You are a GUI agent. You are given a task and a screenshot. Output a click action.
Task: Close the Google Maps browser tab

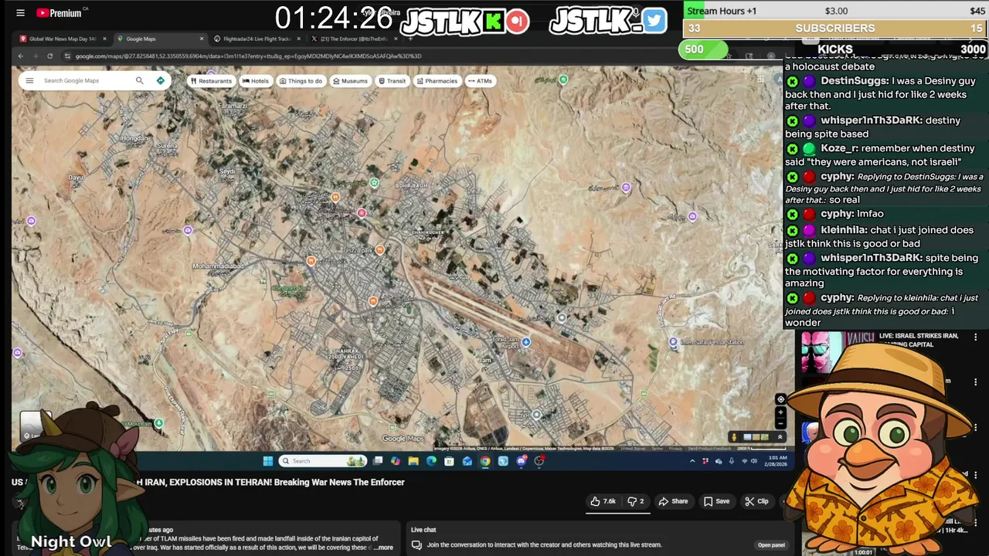click(202, 39)
